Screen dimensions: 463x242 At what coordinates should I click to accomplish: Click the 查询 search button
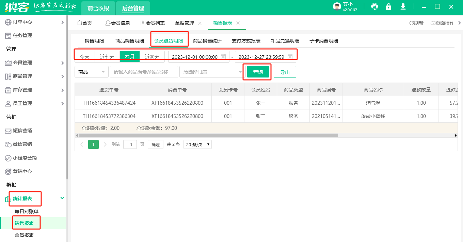[258, 72]
